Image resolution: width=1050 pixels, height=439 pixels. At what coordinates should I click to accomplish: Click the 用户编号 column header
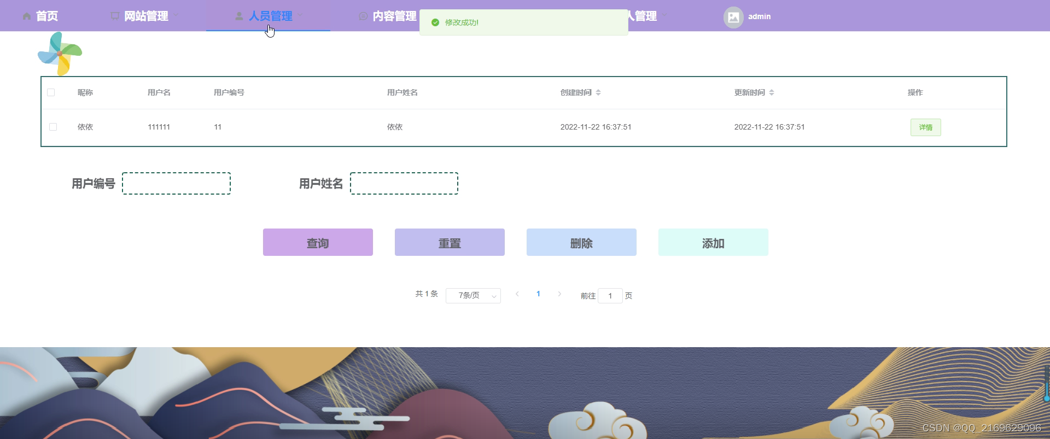pyautogui.click(x=229, y=92)
